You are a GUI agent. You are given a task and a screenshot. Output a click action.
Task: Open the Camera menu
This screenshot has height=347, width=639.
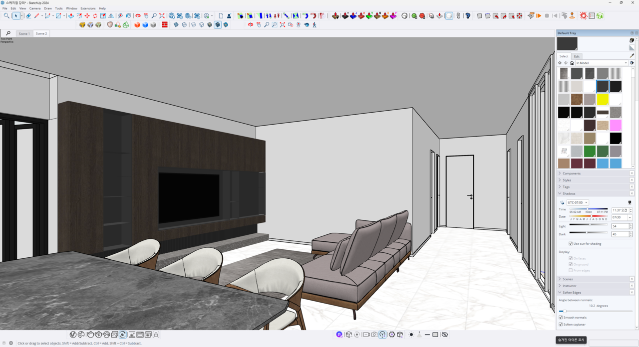[x=35, y=8]
